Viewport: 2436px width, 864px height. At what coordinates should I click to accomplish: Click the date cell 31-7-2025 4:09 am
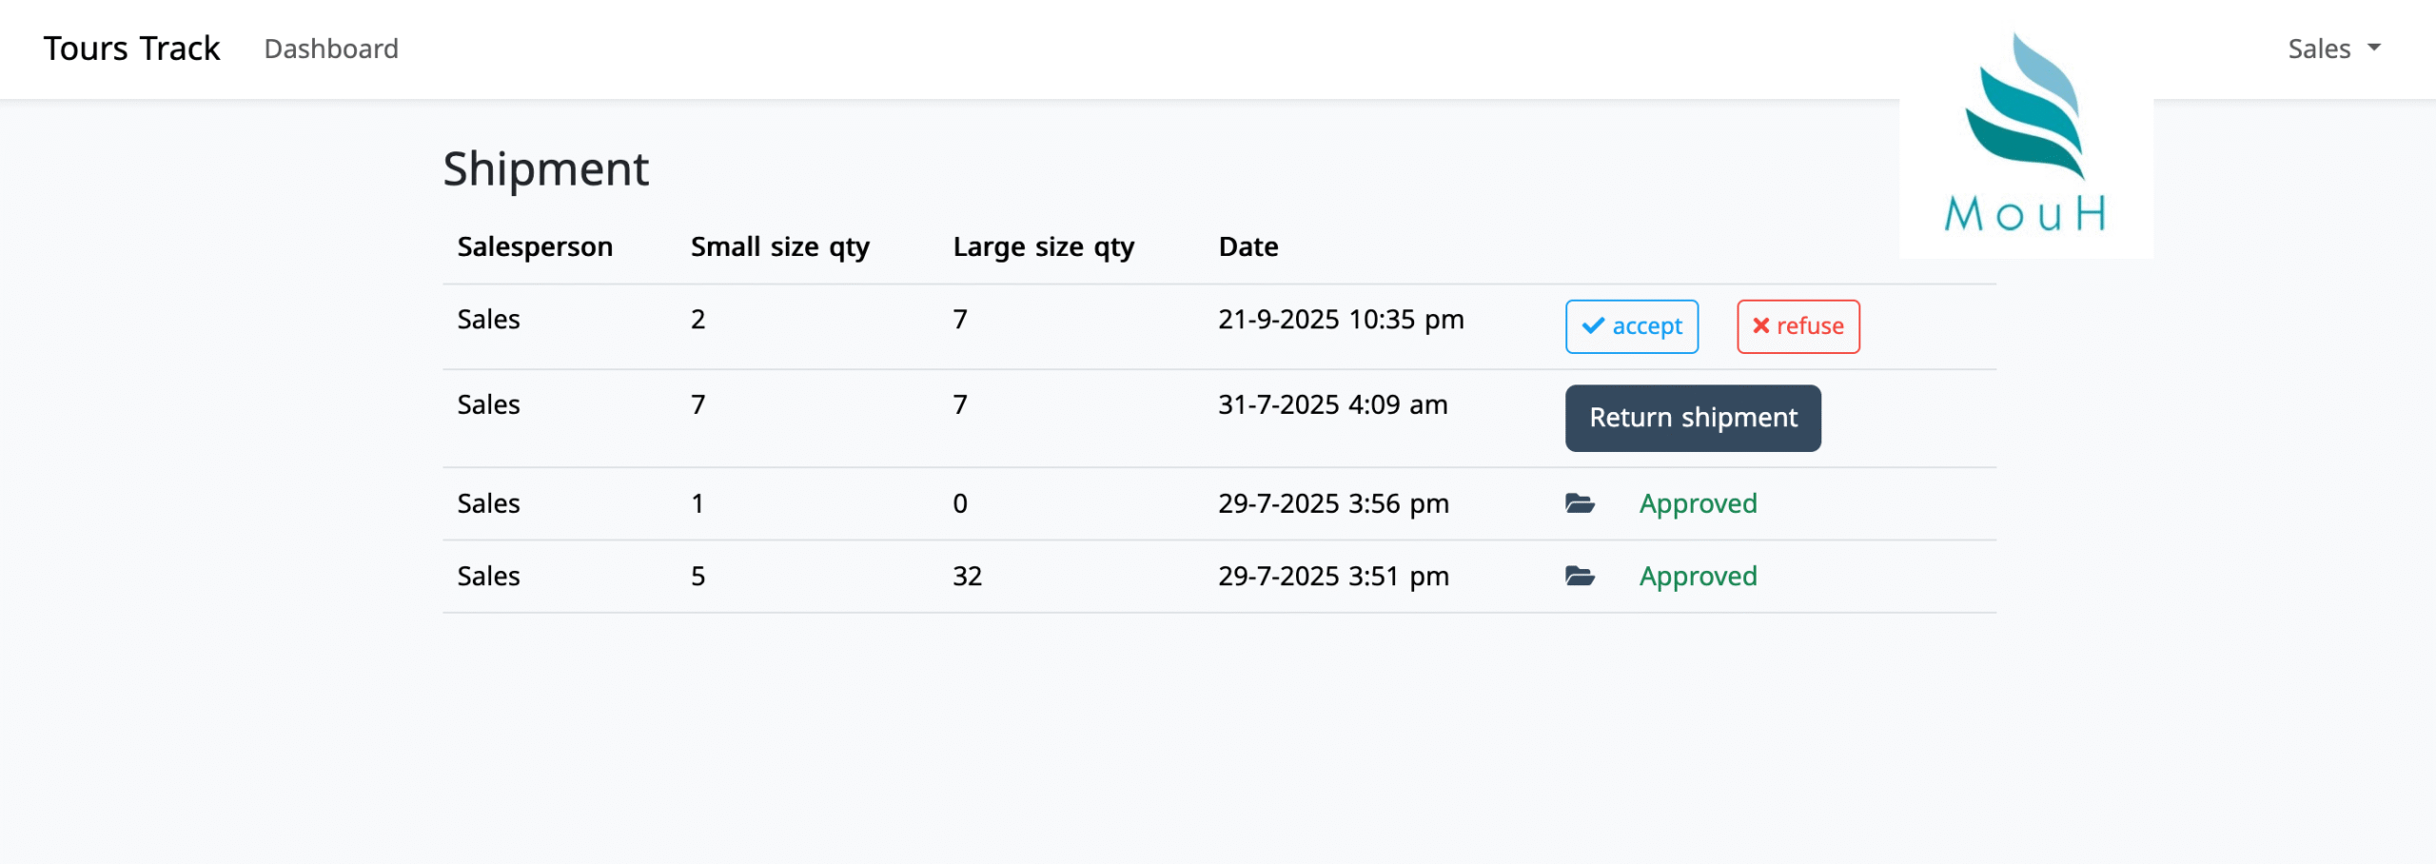point(1332,405)
